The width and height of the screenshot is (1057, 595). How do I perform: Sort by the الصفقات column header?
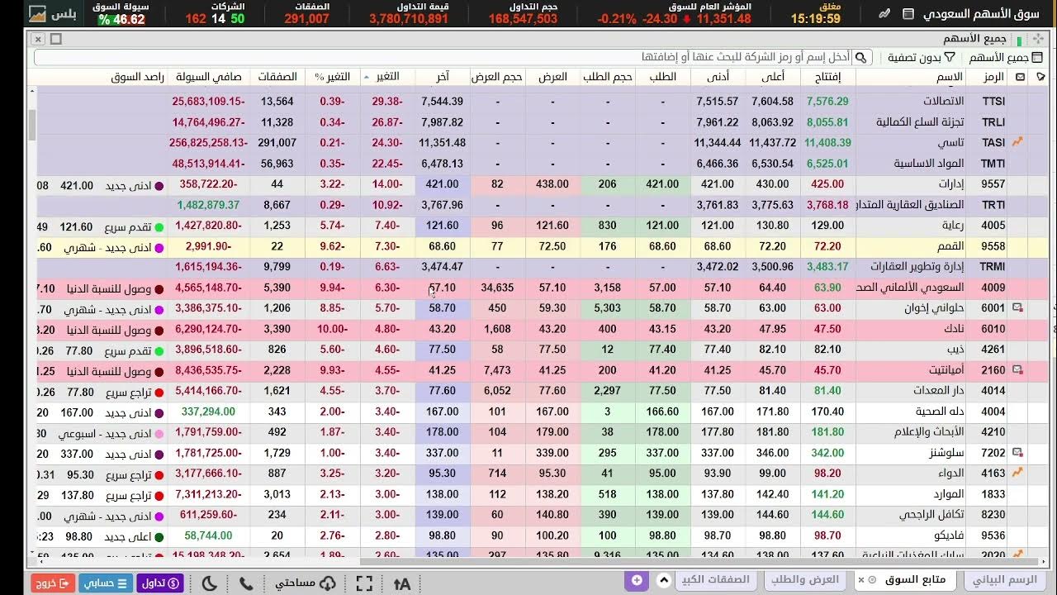tap(277, 77)
